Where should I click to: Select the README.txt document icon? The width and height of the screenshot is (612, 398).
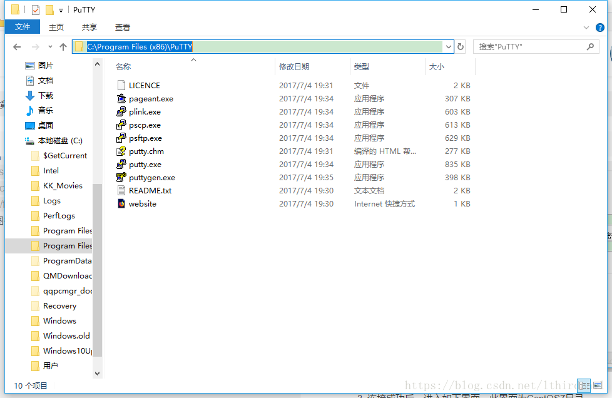[x=121, y=190]
